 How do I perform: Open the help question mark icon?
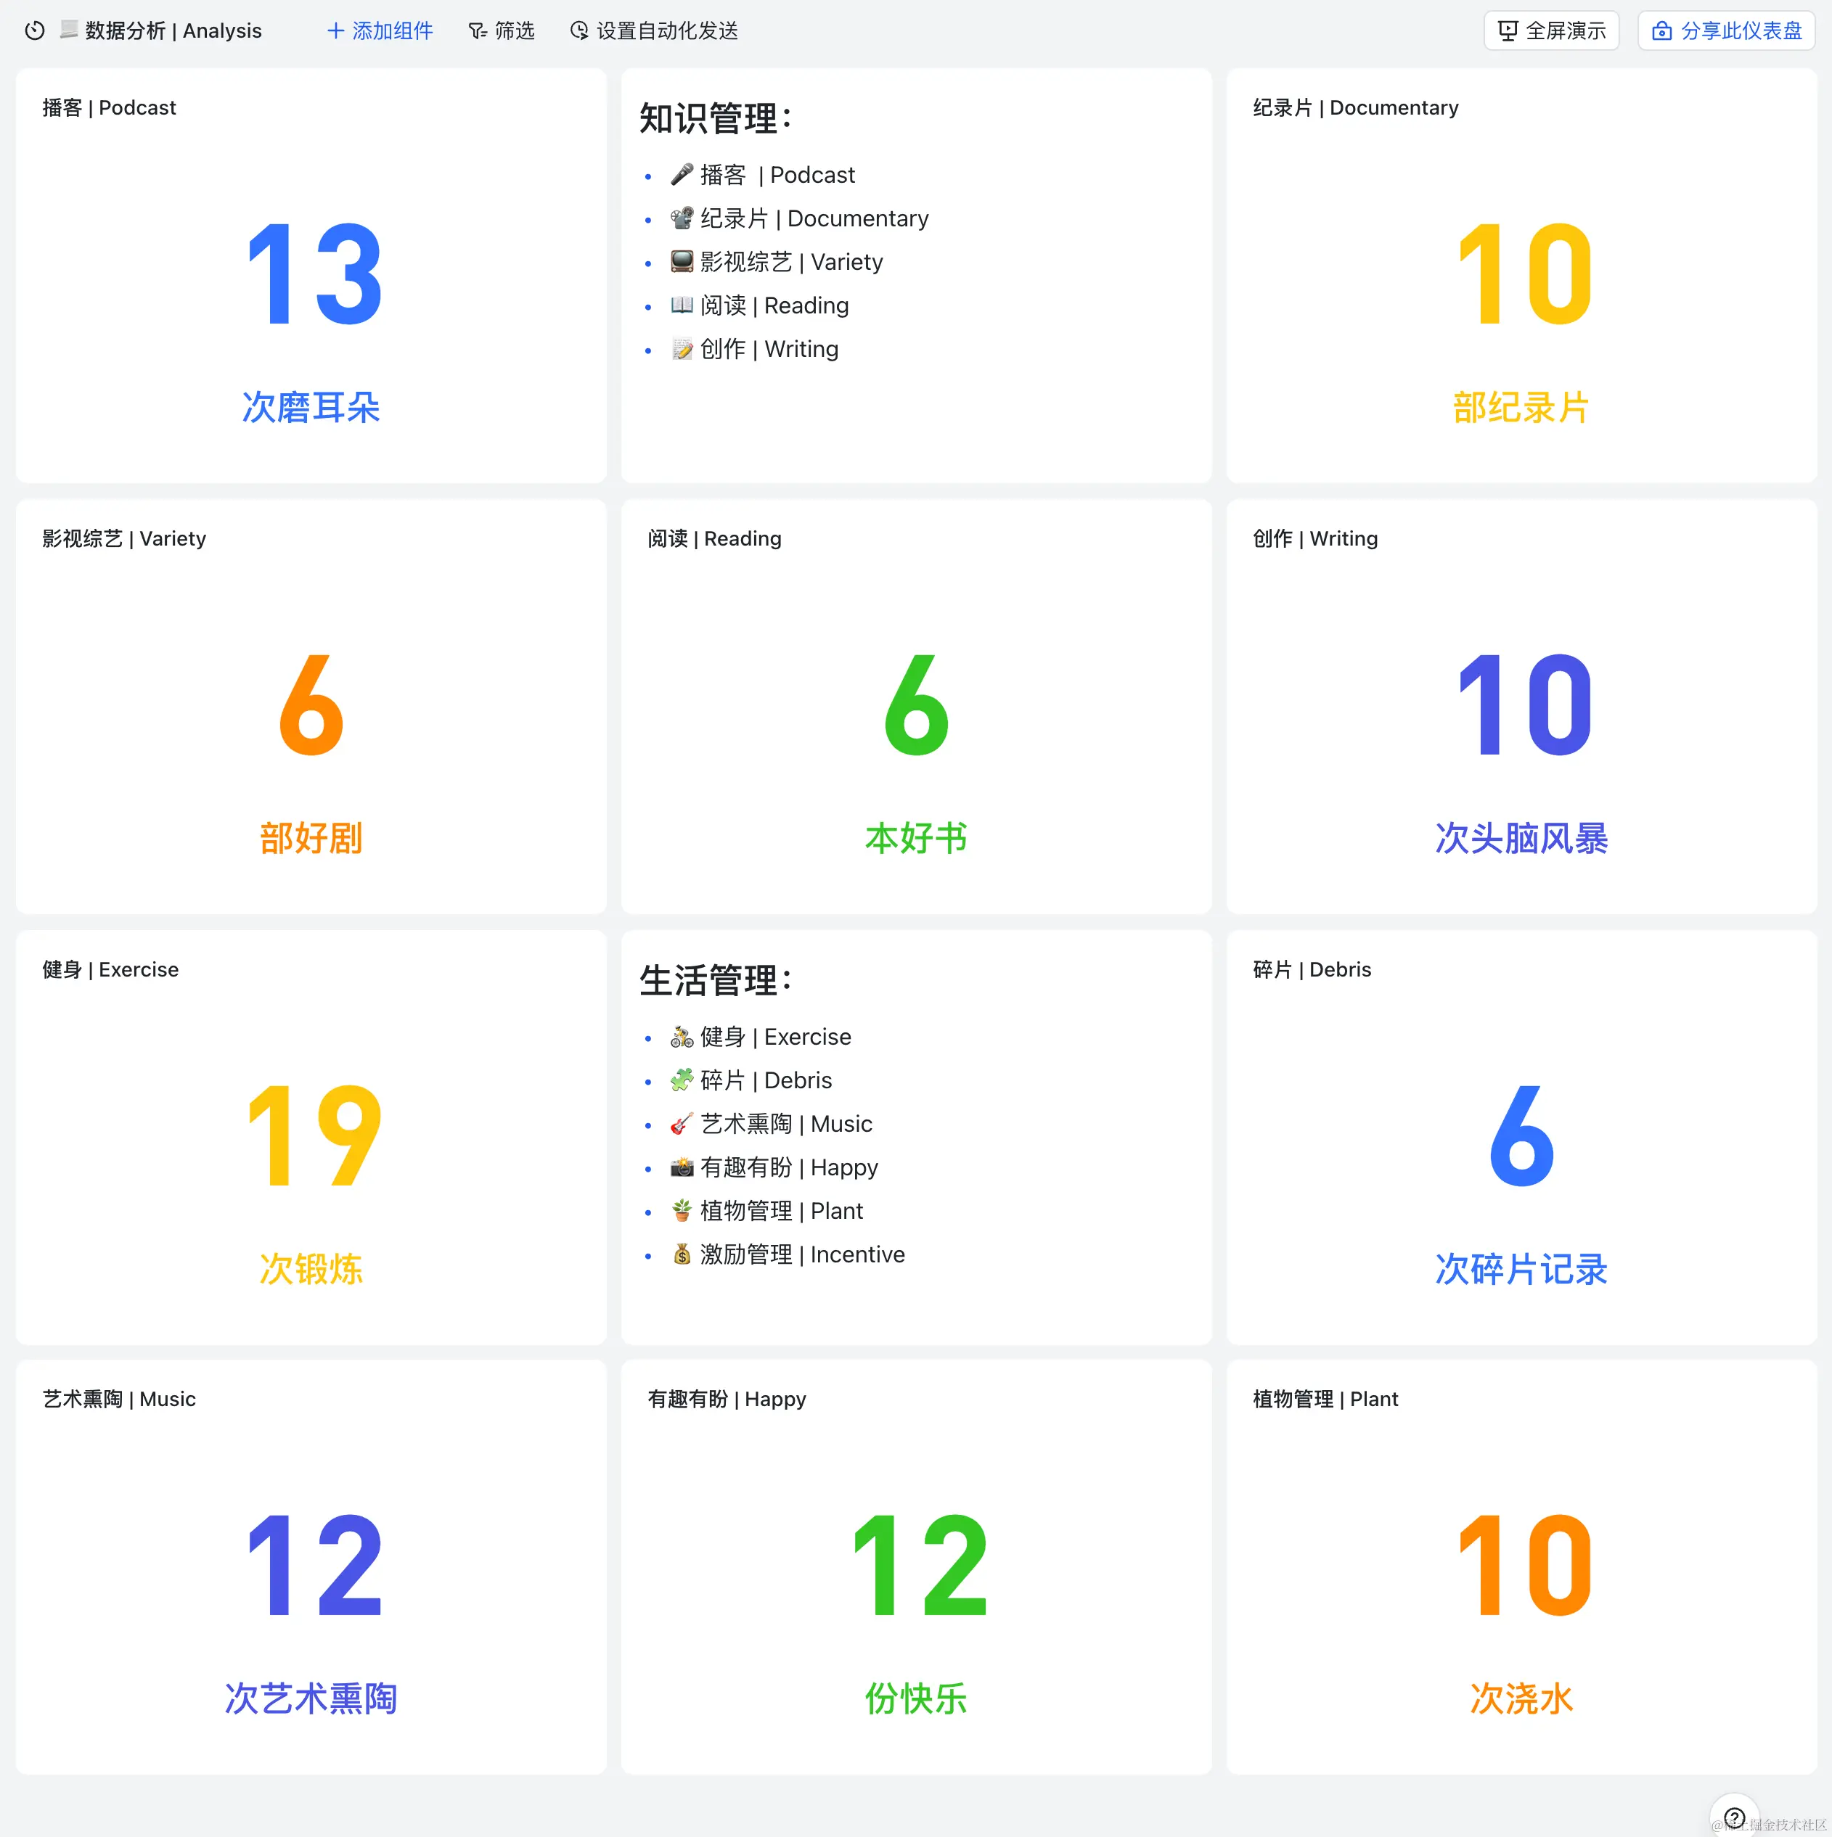[x=1733, y=1816]
